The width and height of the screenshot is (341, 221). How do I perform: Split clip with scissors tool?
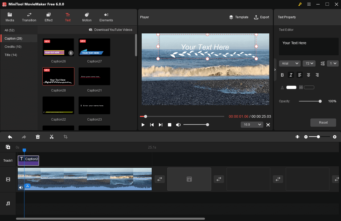point(52,137)
